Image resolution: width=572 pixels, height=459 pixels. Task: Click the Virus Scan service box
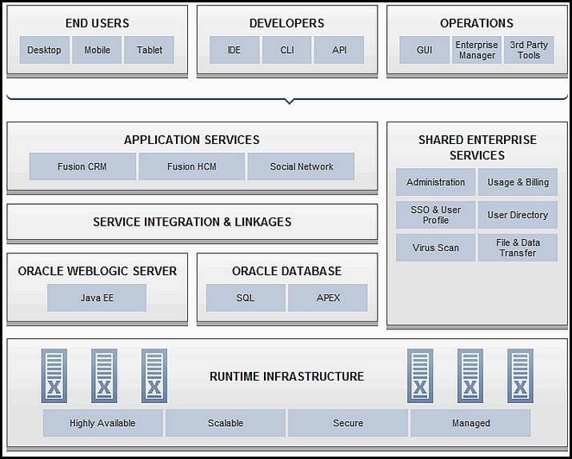click(435, 248)
